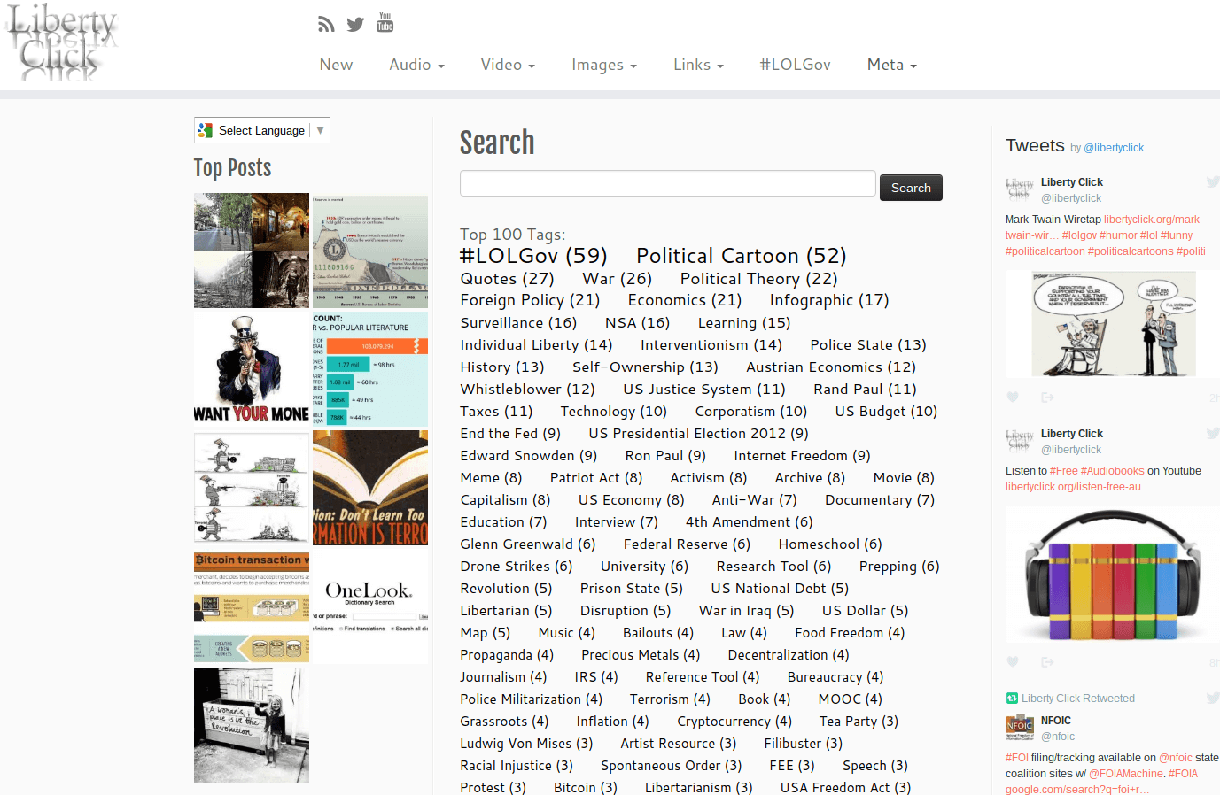This screenshot has height=795, width=1220.
Task: Go to the New menu item
Action: tap(336, 65)
